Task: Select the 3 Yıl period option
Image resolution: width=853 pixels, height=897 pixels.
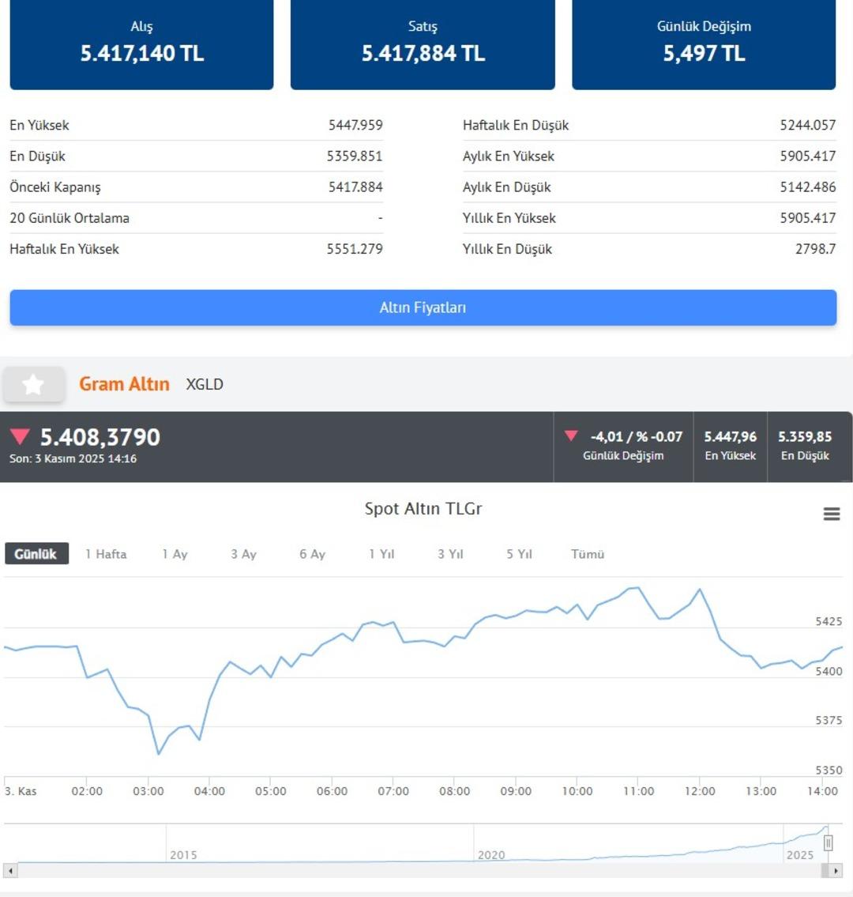Action: tap(449, 554)
